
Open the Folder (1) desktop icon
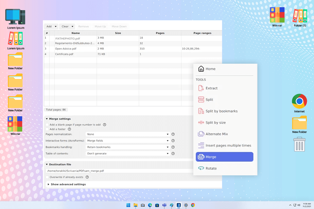coord(300,18)
